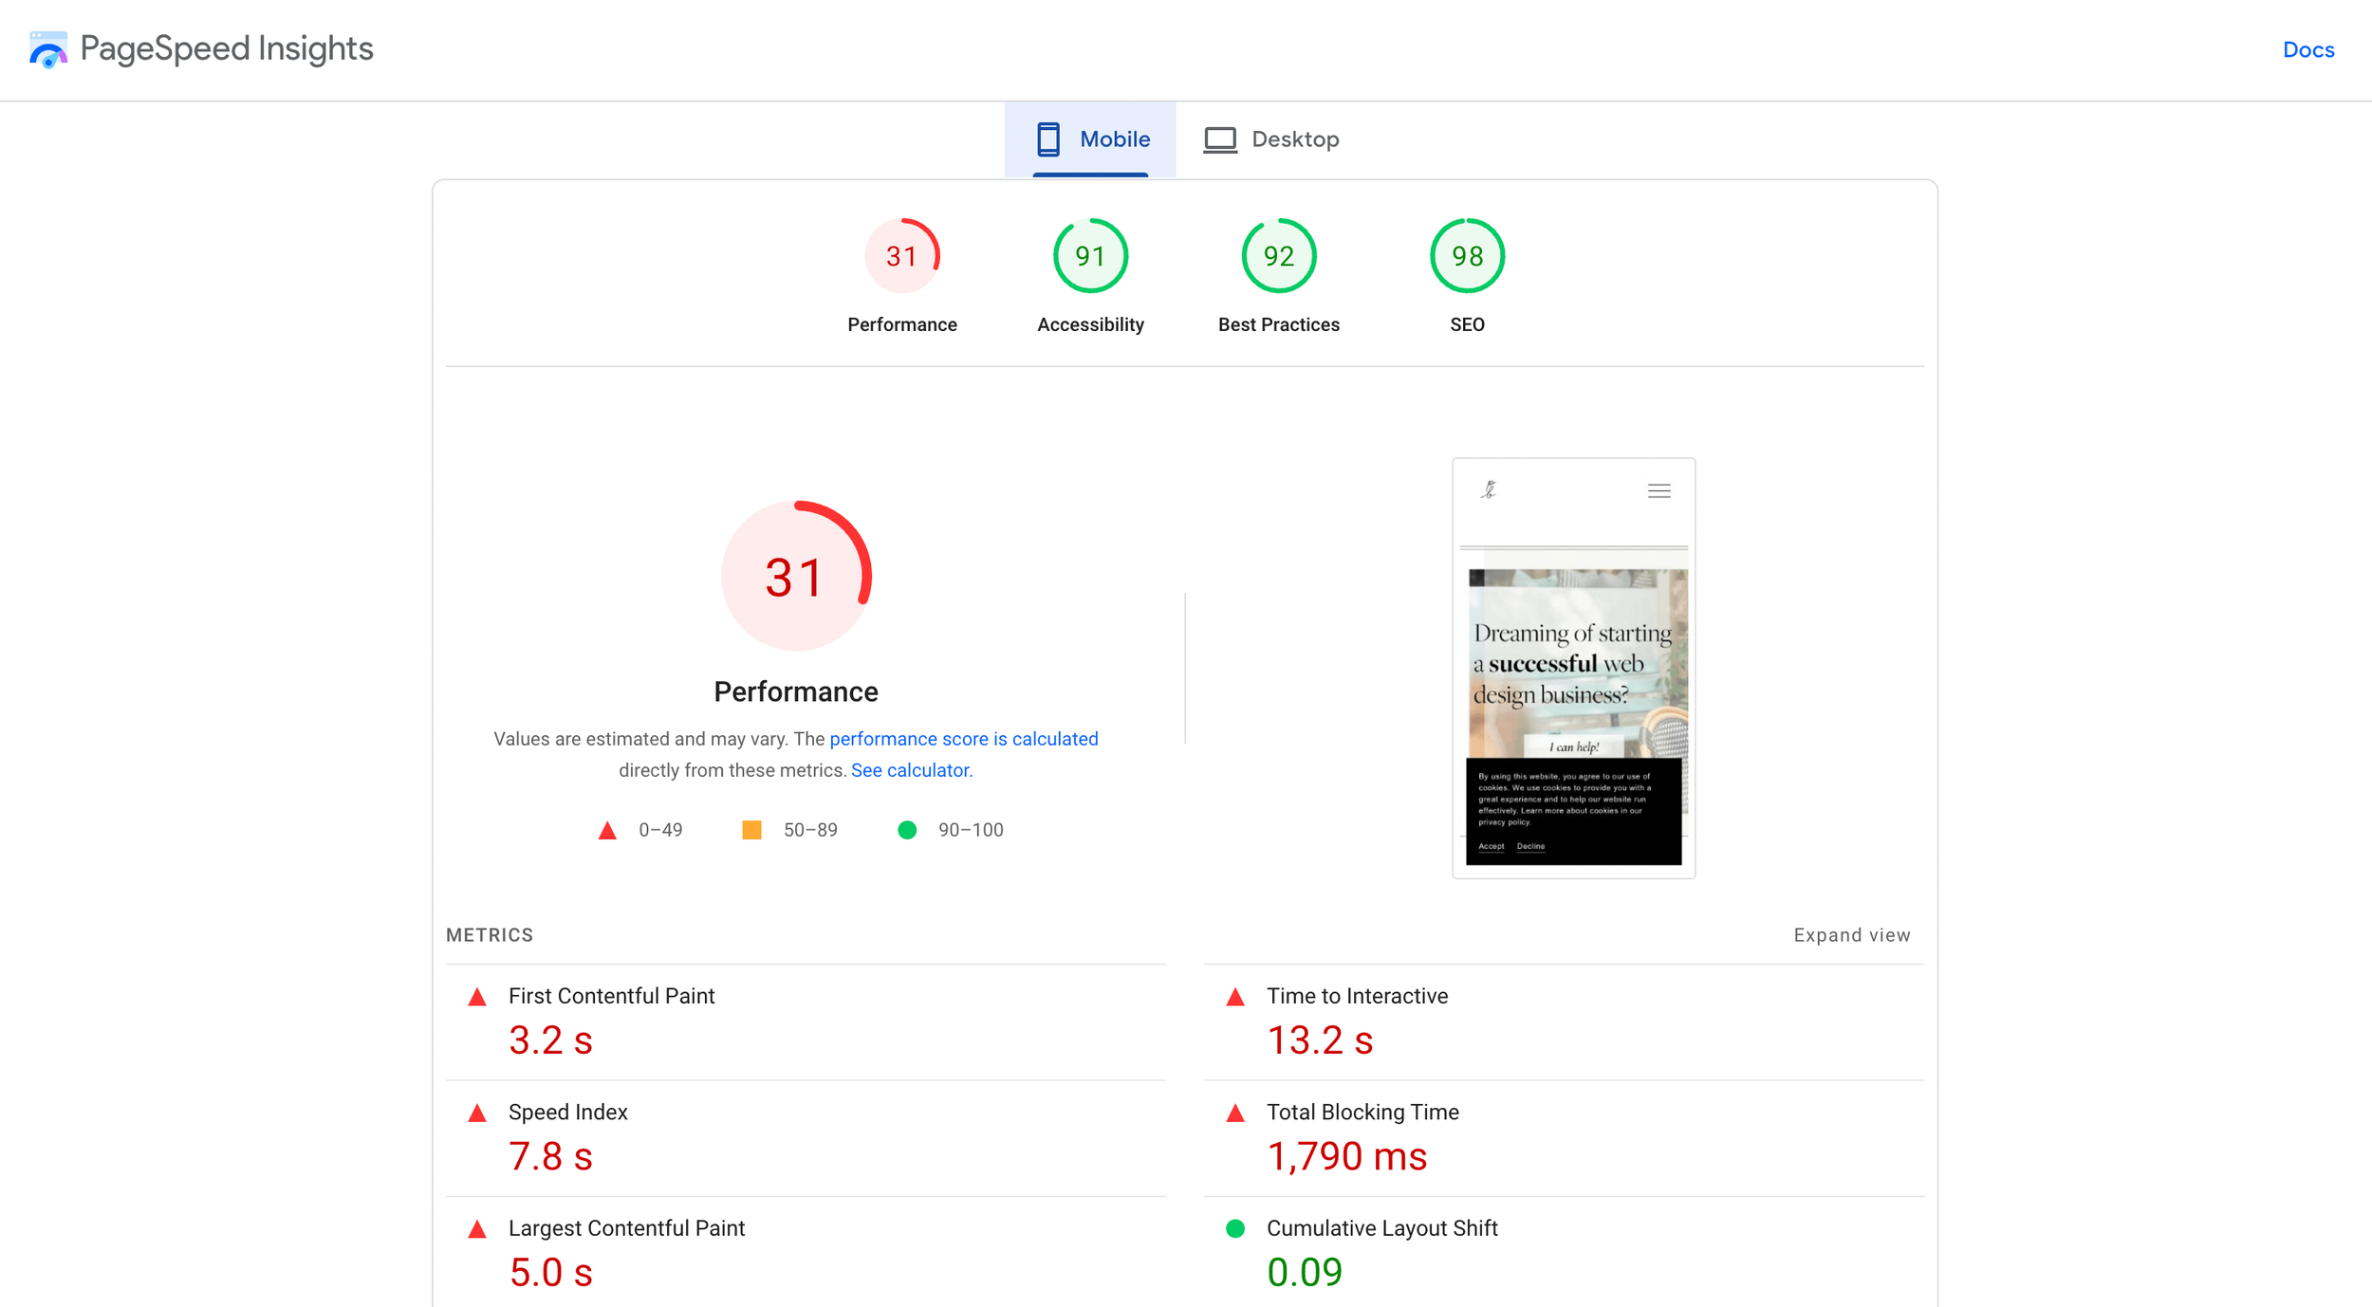This screenshot has height=1307, width=2372.
Task: Open the Docs link
Action: [2307, 49]
